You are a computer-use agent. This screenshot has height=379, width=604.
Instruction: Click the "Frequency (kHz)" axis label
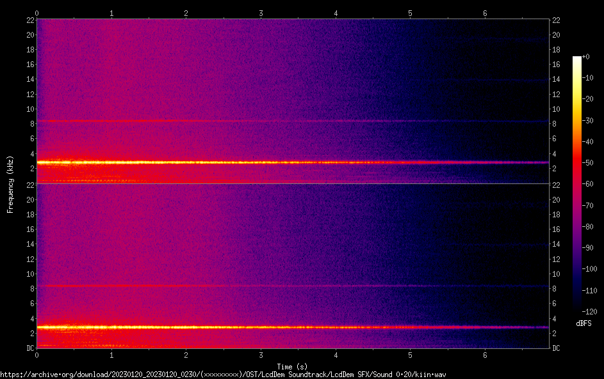[10, 184]
